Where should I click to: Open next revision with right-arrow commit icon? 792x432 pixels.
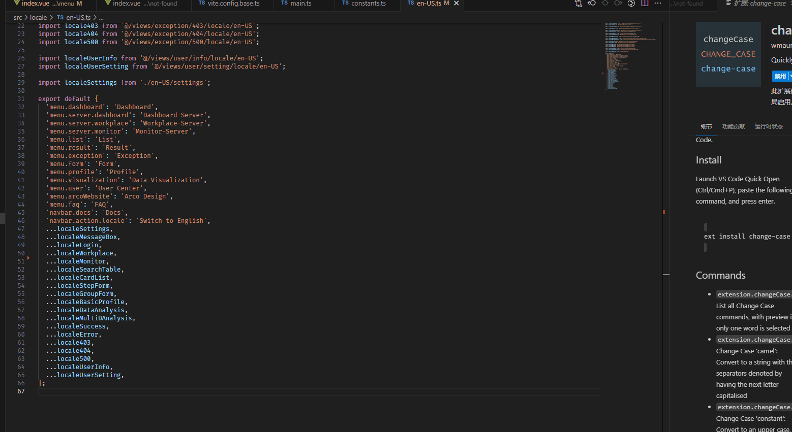(618, 3)
